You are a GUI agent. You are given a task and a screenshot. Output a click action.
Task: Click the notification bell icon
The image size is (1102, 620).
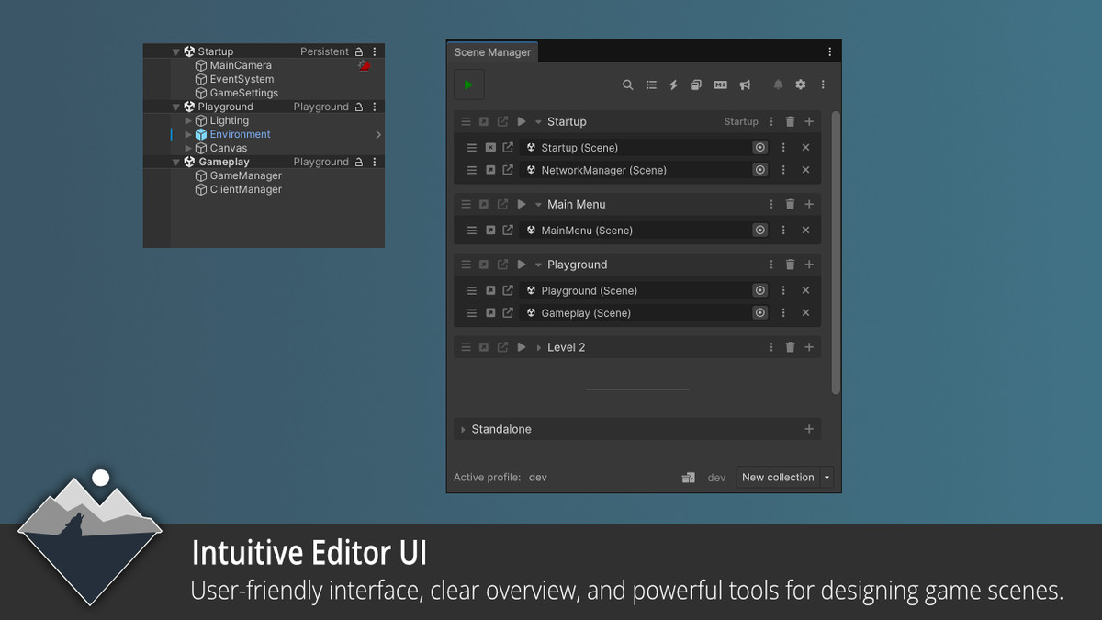point(778,84)
